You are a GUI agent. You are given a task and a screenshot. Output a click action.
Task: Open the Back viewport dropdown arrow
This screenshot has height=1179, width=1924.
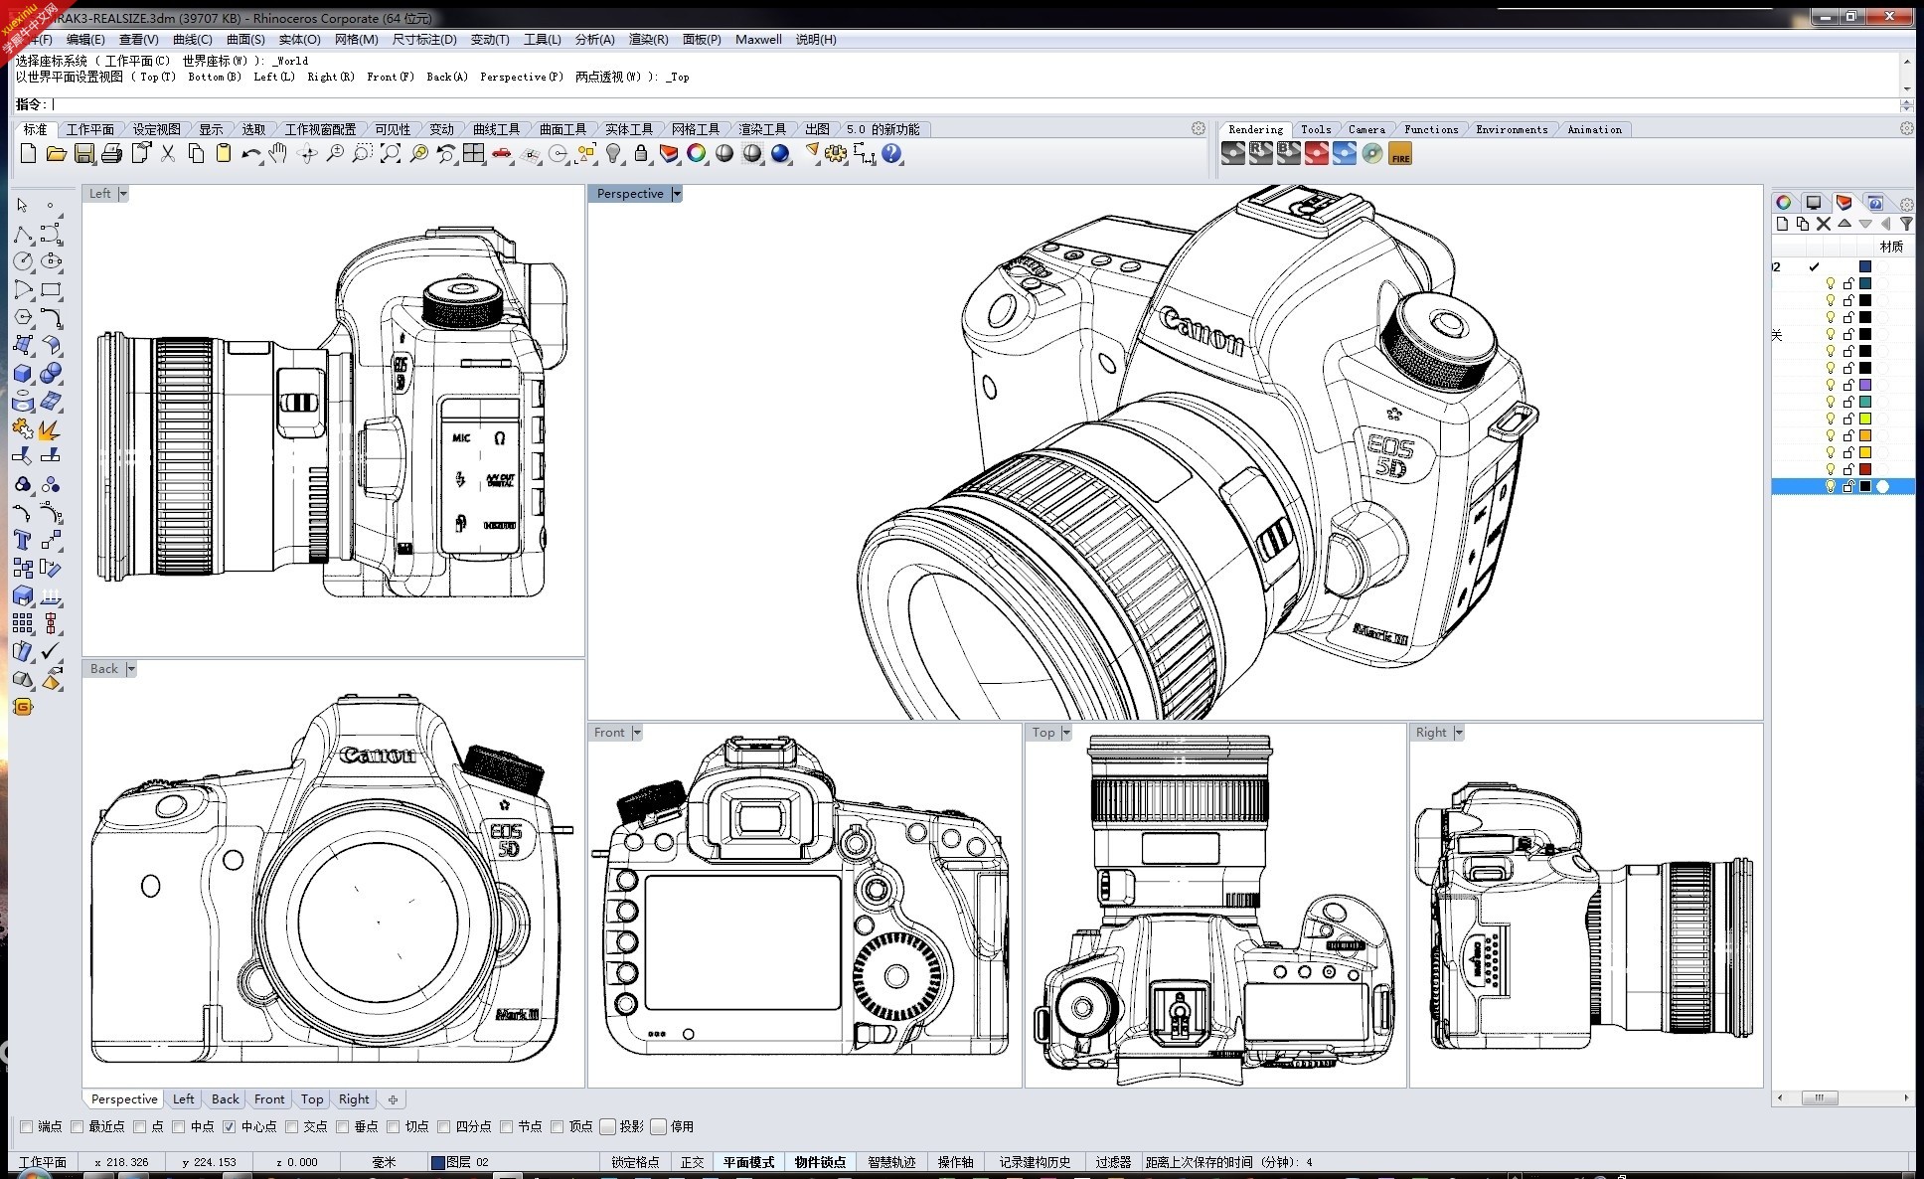point(131,669)
